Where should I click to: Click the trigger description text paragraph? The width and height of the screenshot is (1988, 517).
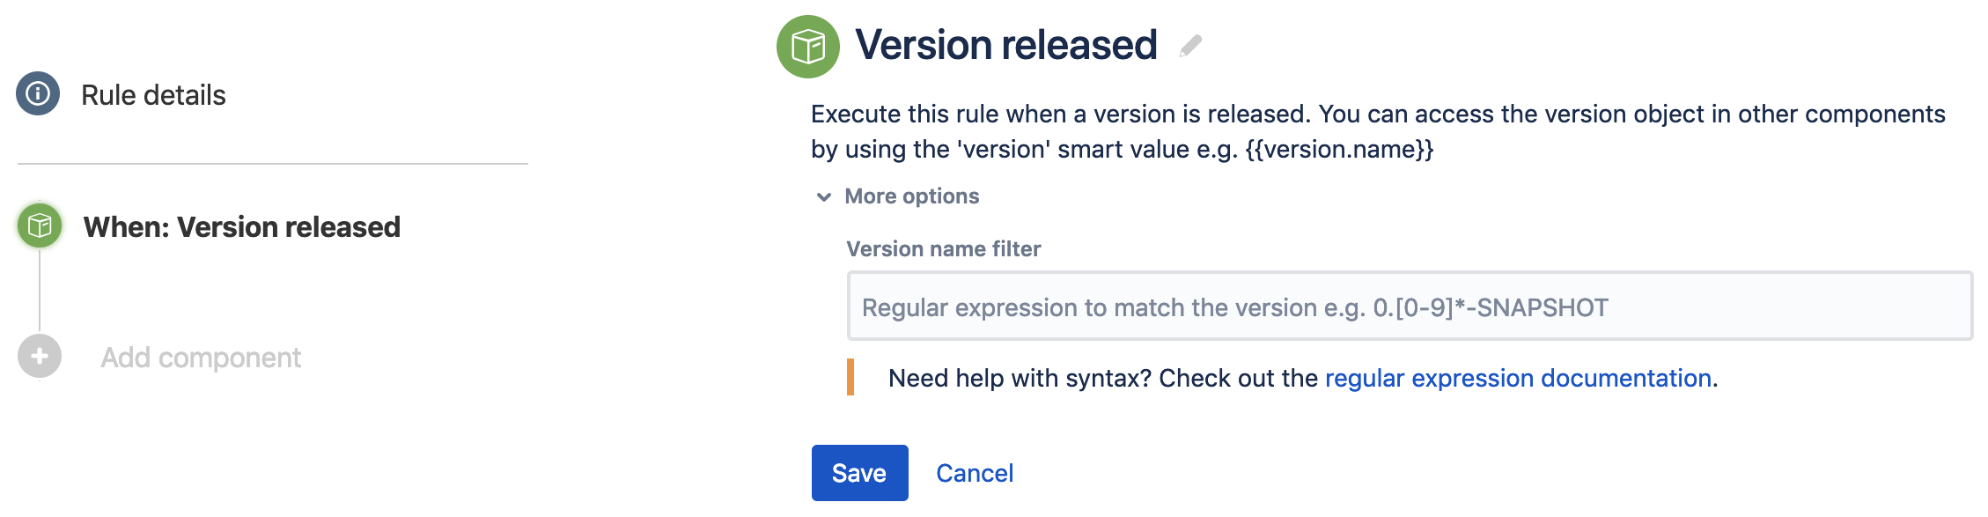pos(1378,131)
